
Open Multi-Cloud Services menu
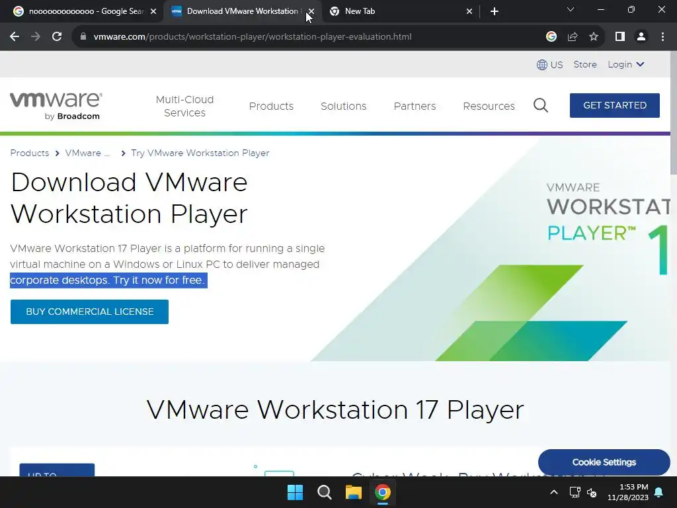tap(185, 106)
